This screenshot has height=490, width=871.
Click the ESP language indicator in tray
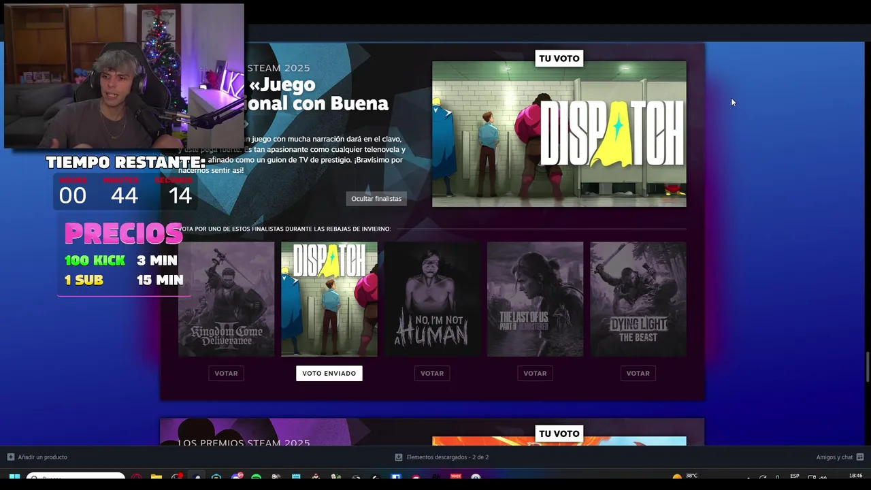coord(795,476)
